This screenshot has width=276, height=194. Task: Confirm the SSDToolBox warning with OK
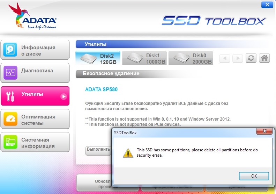(x=254, y=176)
